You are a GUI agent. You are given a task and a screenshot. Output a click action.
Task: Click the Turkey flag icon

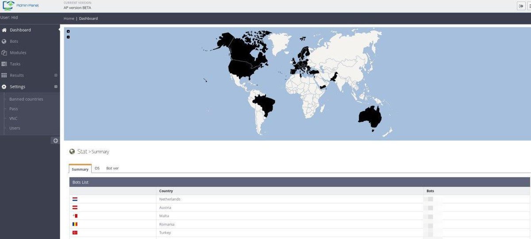click(75, 233)
